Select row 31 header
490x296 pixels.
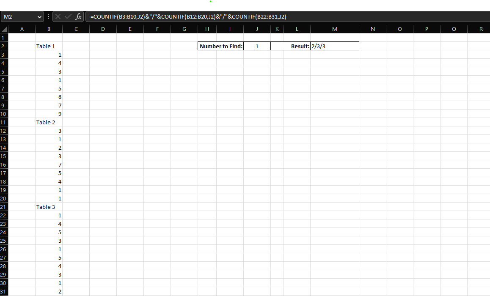(4, 292)
